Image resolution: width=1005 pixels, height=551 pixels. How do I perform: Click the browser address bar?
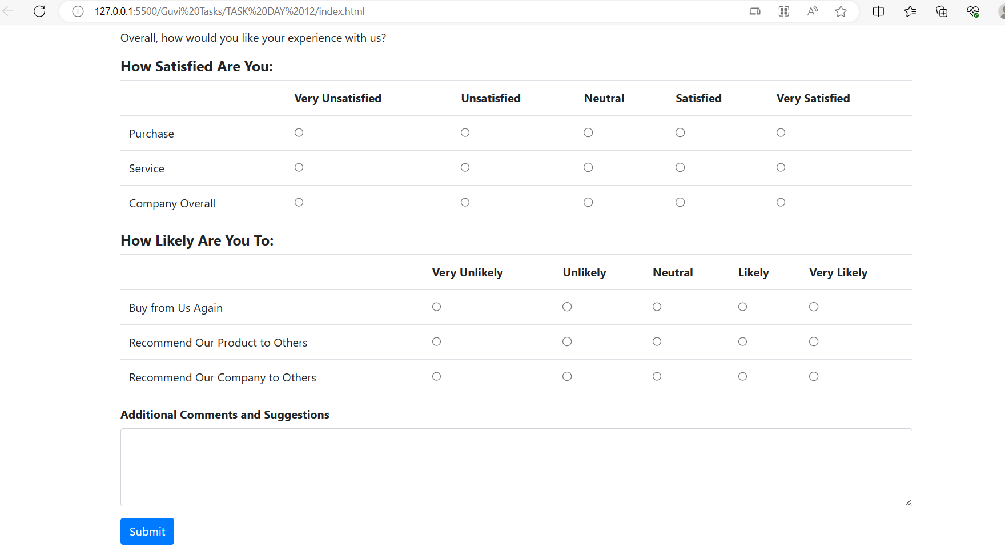point(400,11)
